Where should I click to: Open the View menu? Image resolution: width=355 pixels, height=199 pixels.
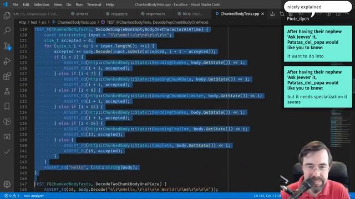[x=58, y=4]
